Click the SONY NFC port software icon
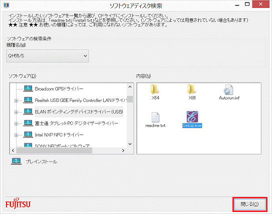The image size is (272, 214). (x=28, y=145)
